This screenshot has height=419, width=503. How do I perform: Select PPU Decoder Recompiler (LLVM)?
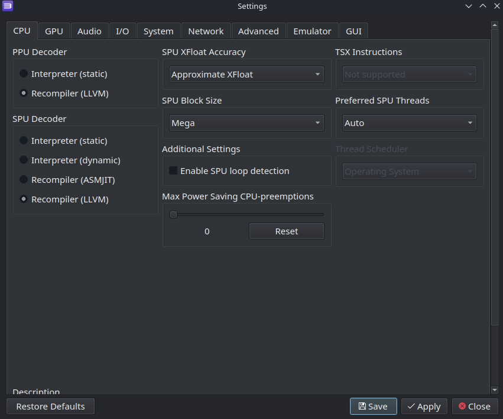coord(64,94)
